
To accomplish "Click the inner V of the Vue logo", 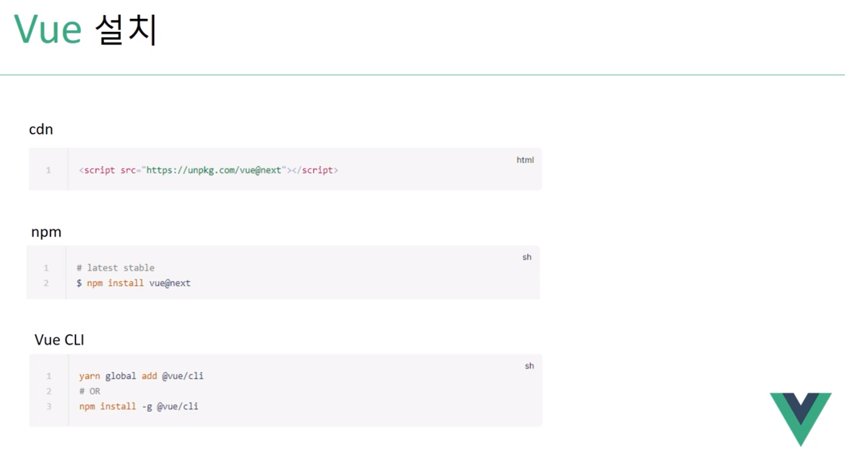I will tap(802, 406).
